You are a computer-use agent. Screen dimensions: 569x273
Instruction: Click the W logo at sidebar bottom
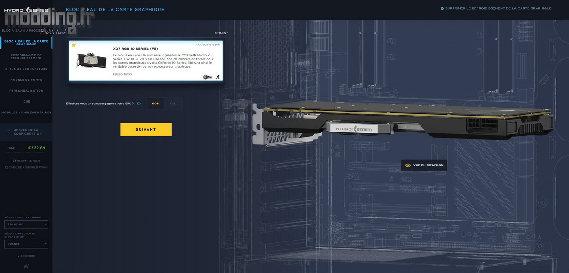pos(26,266)
